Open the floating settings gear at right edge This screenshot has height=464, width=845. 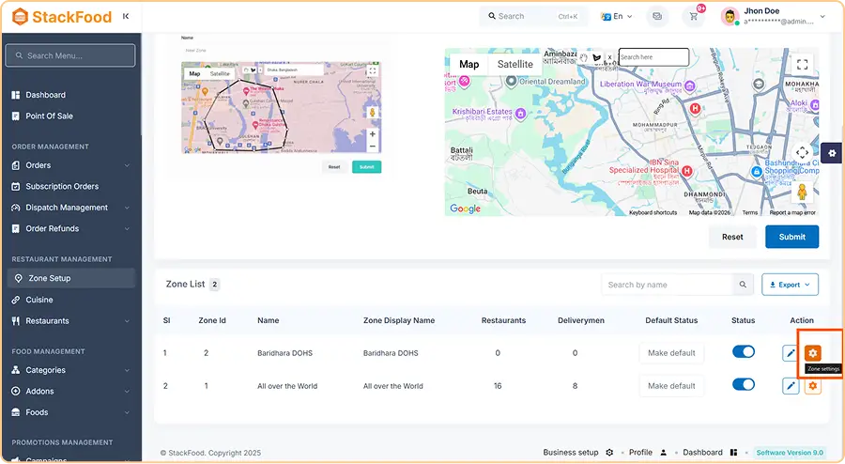(832, 153)
